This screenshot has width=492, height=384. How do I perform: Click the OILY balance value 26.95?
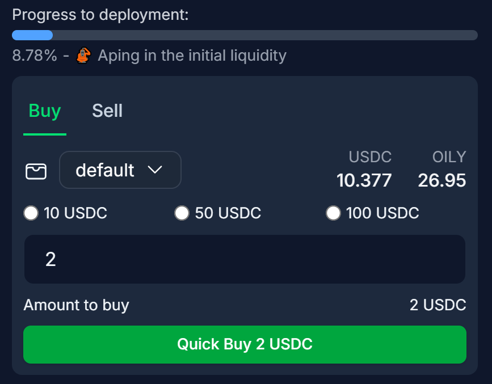(x=441, y=180)
